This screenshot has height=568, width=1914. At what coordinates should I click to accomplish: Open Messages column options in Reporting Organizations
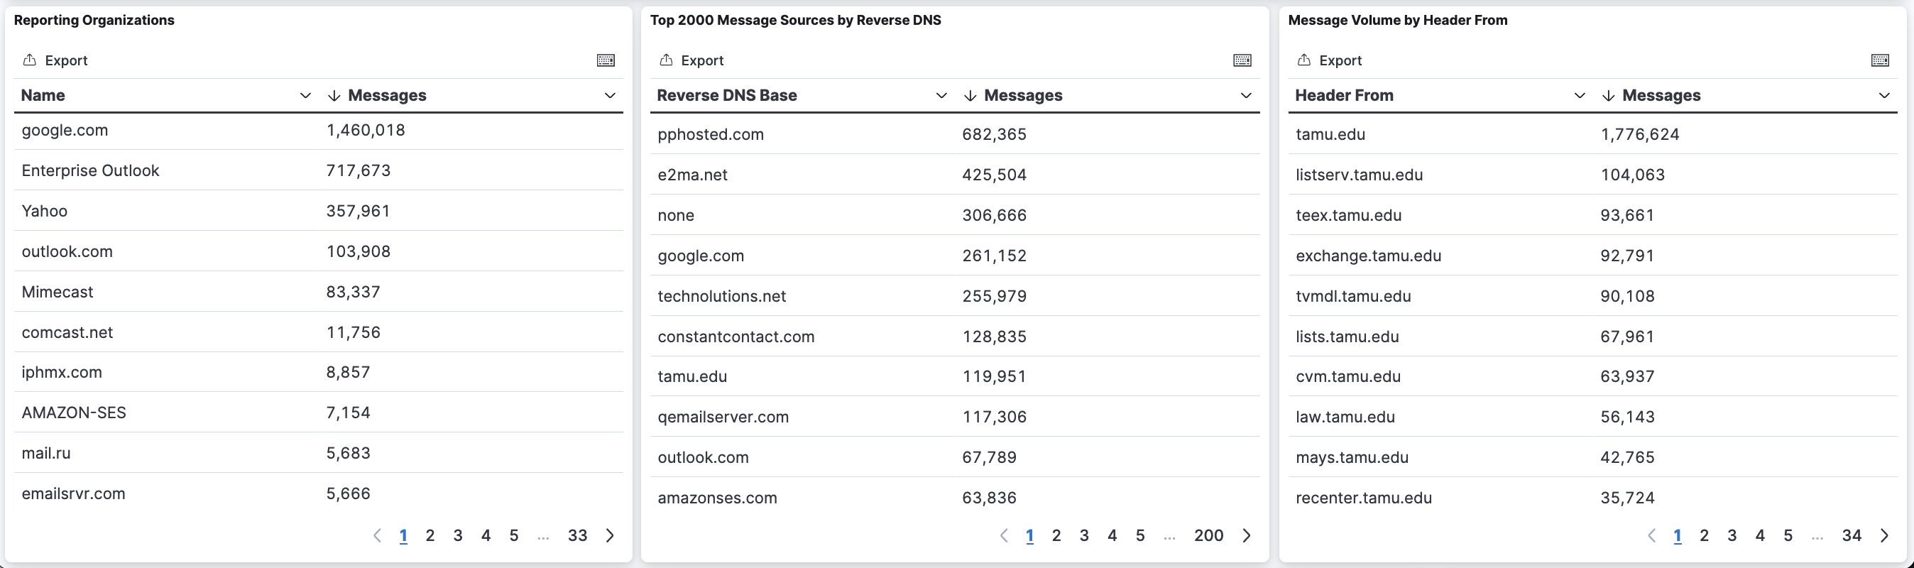pyautogui.click(x=610, y=95)
